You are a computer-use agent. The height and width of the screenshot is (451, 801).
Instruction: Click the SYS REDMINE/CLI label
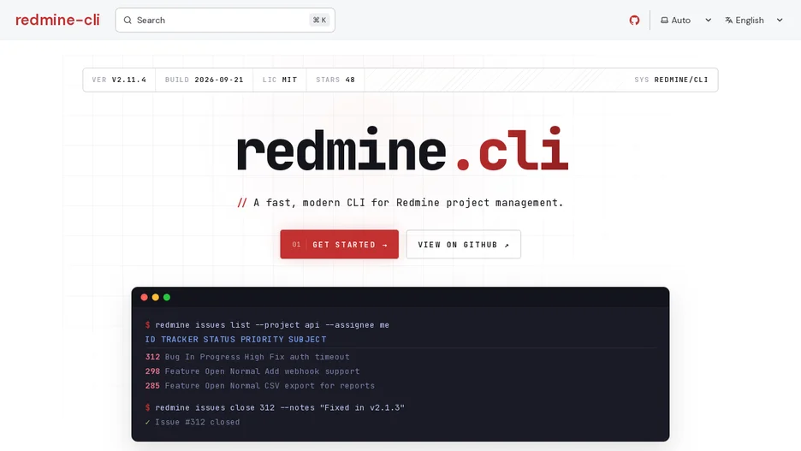pos(671,80)
